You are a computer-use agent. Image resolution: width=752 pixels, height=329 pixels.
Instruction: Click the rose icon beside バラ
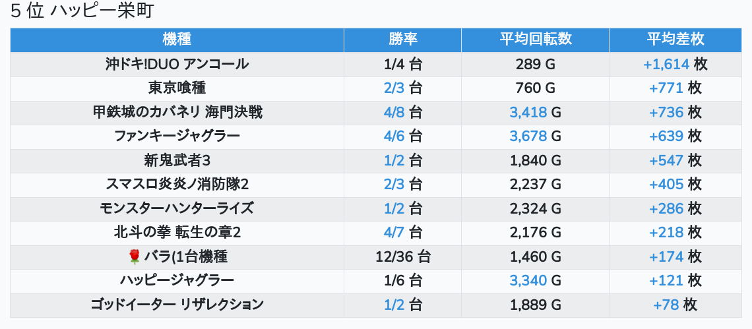[135, 256]
